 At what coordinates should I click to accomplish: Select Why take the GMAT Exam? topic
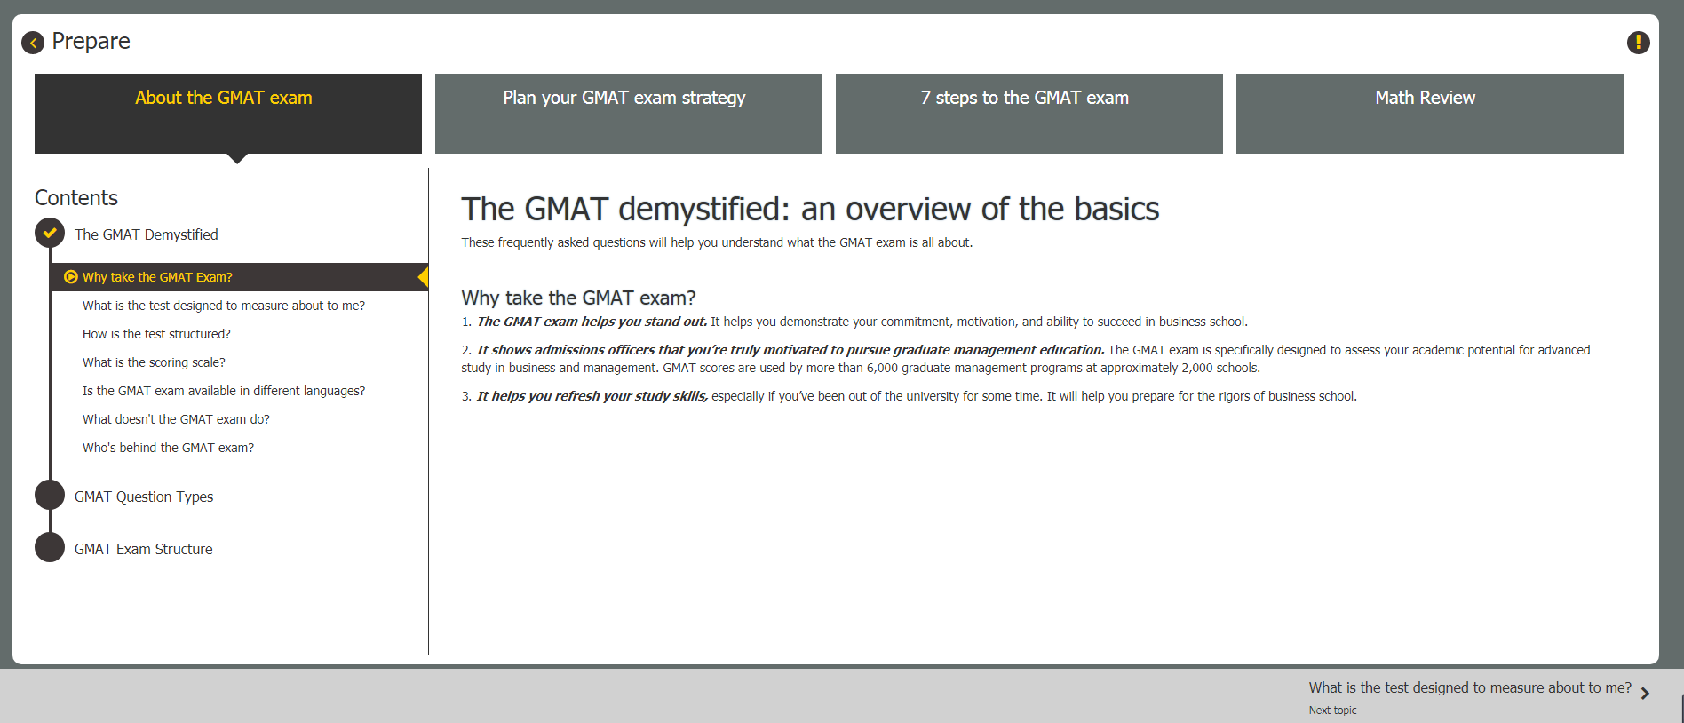(x=240, y=277)
